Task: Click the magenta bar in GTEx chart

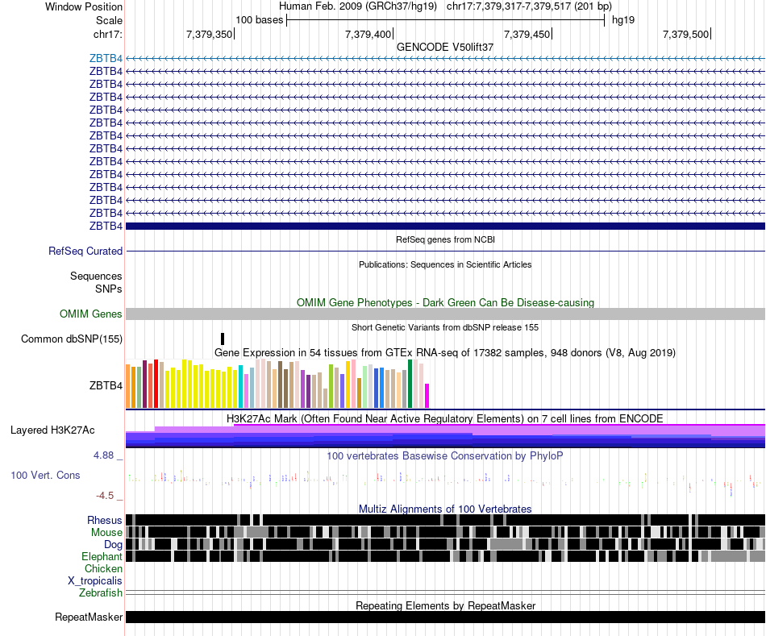Action: coord(427,396)
